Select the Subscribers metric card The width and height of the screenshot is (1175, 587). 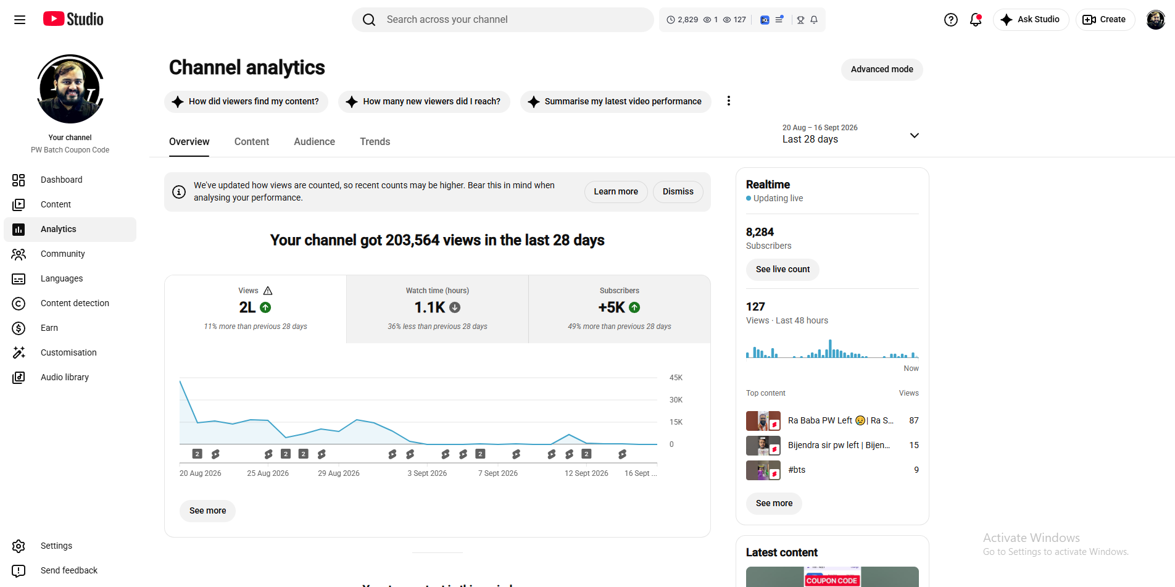pyautogui.click(x=620, y=309)
